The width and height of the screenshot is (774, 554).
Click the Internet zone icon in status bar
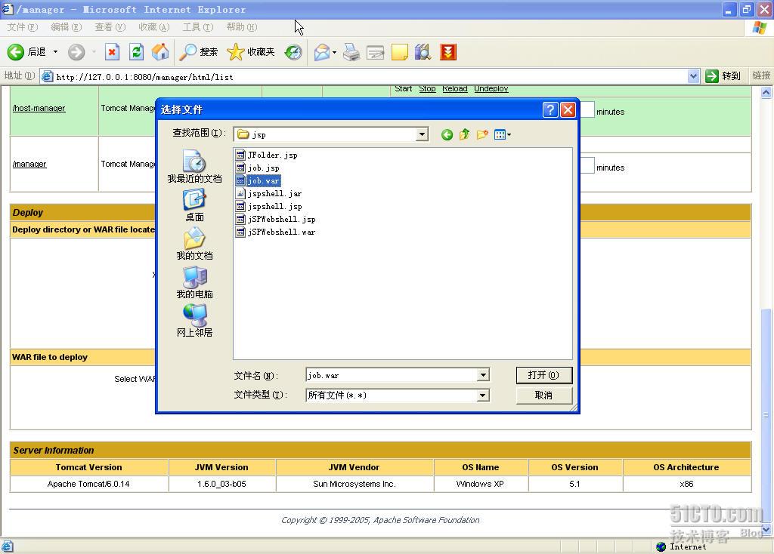(x=661, y=546)
